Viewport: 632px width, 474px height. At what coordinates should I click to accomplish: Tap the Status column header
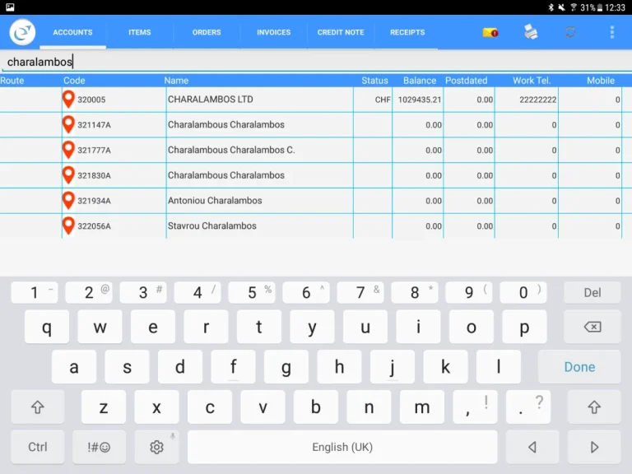click(x=374, y=81)
